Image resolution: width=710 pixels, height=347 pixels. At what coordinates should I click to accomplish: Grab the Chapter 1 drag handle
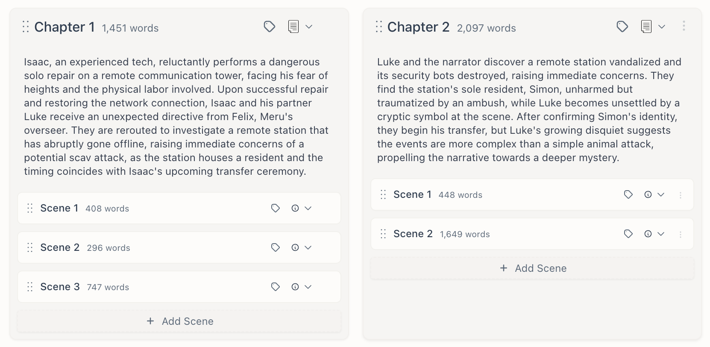point(25,26)
